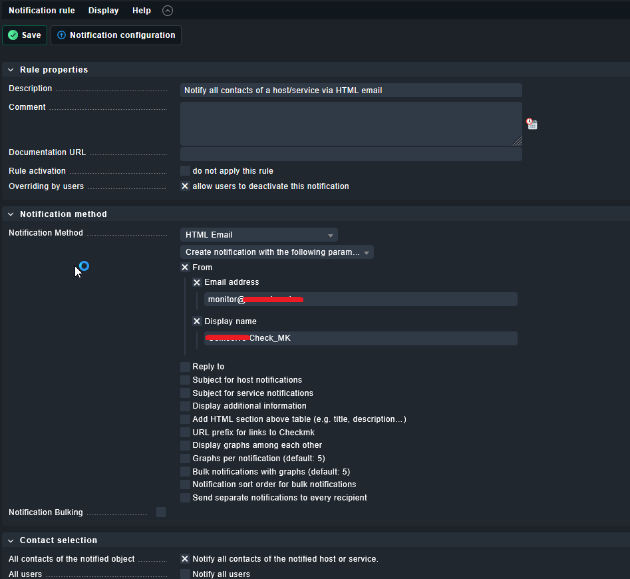Screen dimensions: 630x579
Task: Collapse the Rule properties section
Action: 11,70
